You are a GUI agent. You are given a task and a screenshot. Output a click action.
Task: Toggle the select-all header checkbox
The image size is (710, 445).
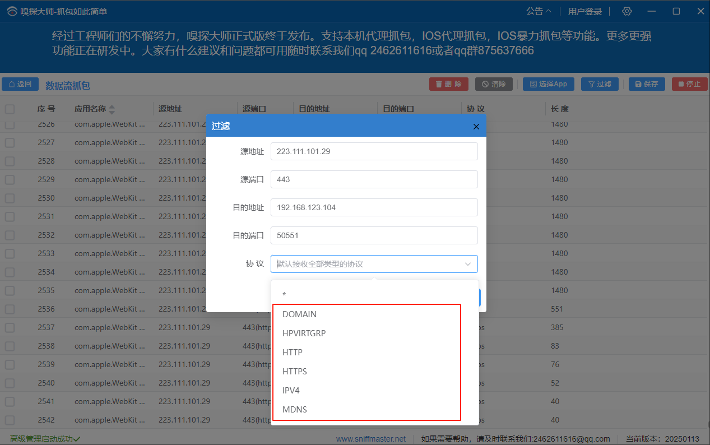[10, 109]
